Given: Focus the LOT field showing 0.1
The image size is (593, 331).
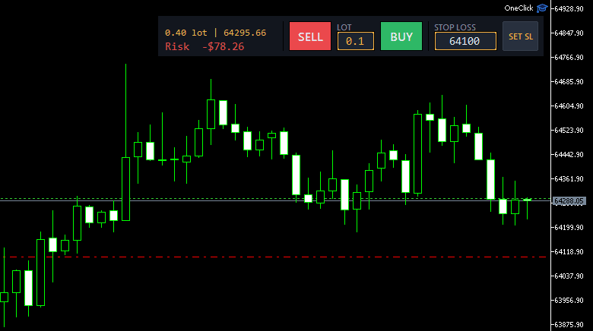Looking at the screenshot, I should (x=356, y=41).
